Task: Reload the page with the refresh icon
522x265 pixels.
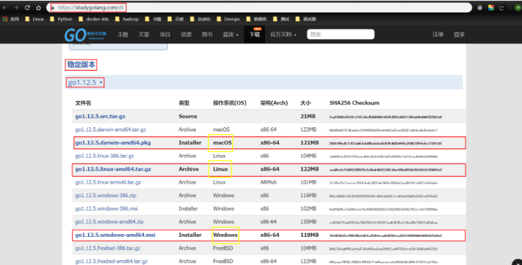Action: [28, 8]
